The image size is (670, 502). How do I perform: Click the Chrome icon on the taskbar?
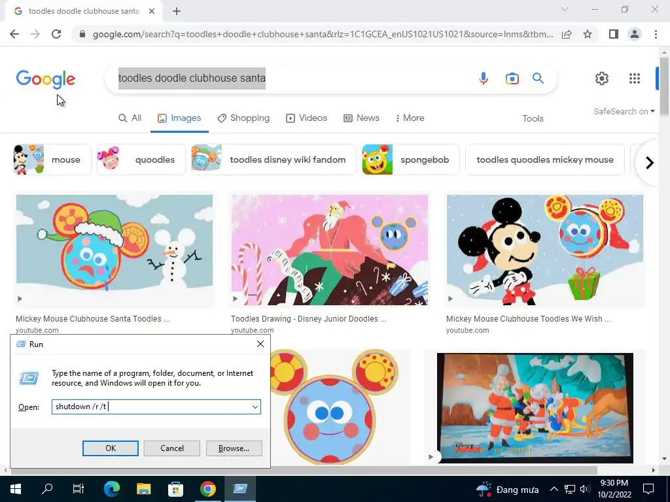click(x=207, y=489)
